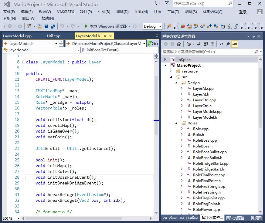Select RoleBoss.cpp in Solution Explorer
Screen dimensions: 265x223
click(205, 140)
